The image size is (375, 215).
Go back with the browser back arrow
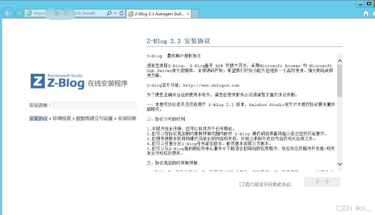coord(8,13)
